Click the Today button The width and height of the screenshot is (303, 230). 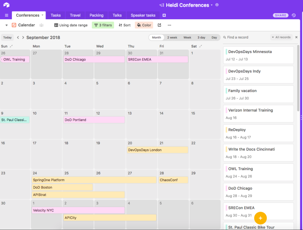(7, 38)
